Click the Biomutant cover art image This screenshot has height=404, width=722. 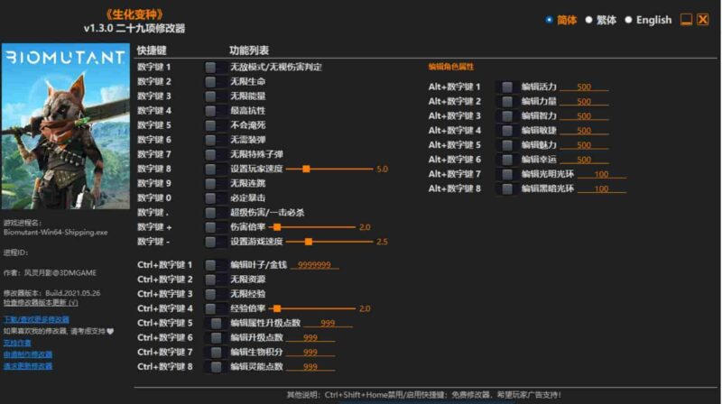(66, 126)
